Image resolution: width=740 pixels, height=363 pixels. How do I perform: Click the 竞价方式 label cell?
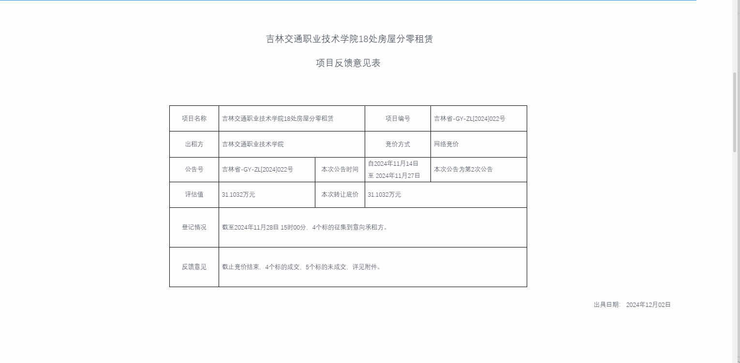(x=398, y=144)
